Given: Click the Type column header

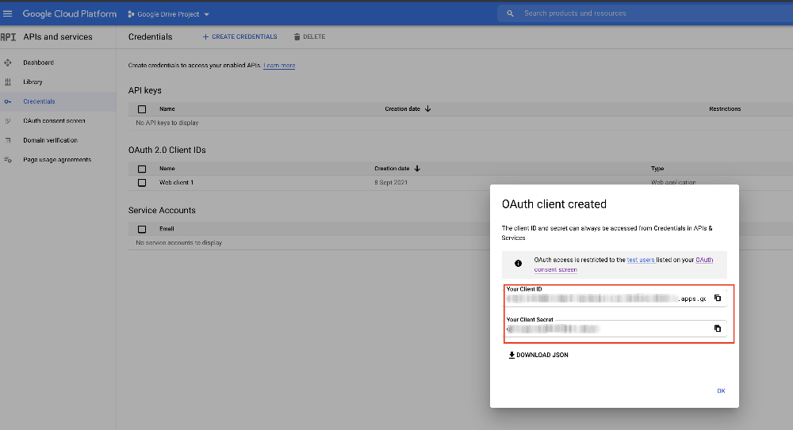Looking at the screenshot, I should coord(657,168).
